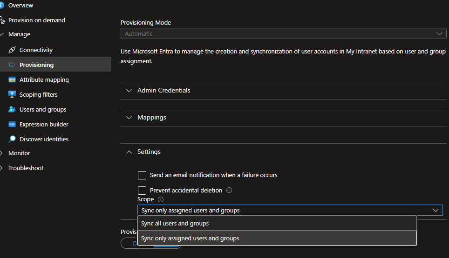
Task: Collapse the Settings section chevron
Action: [129, 152]
